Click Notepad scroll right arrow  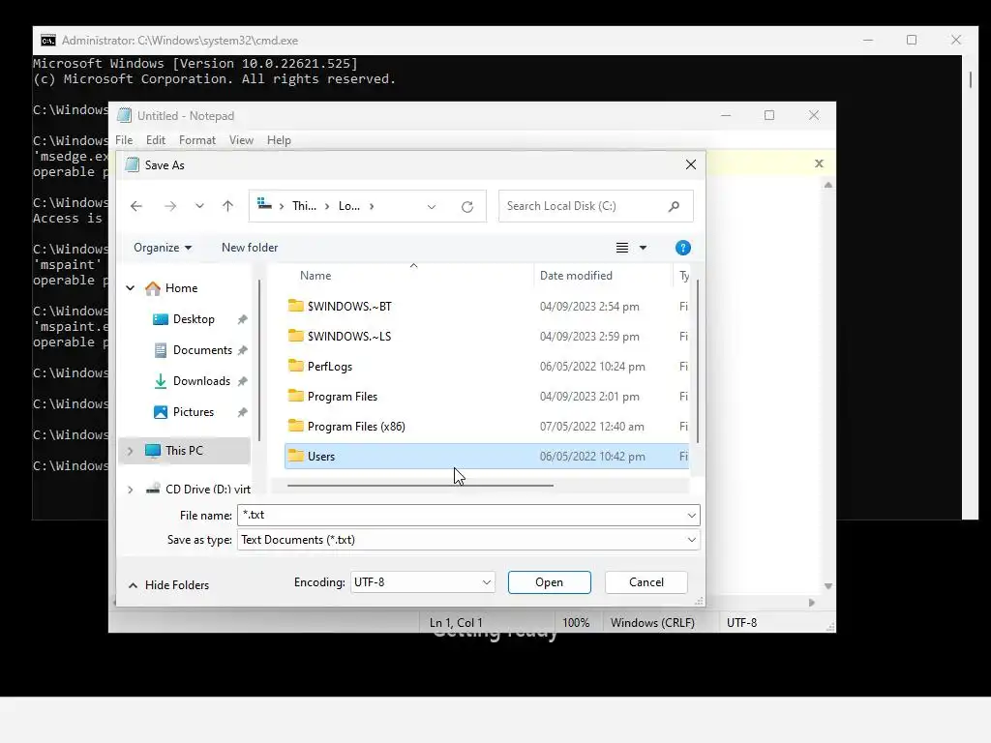point(812,603)
